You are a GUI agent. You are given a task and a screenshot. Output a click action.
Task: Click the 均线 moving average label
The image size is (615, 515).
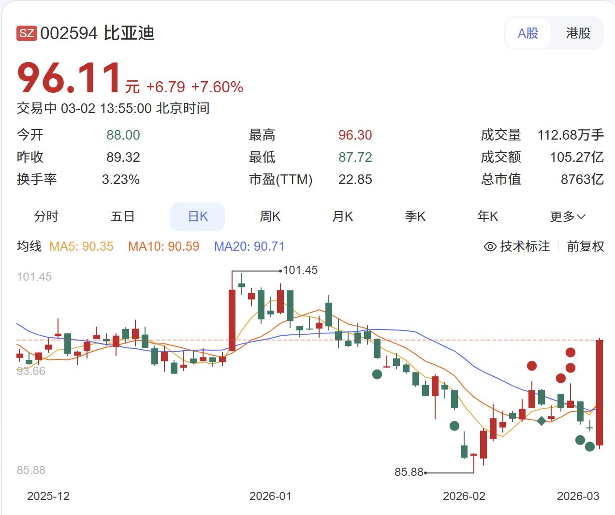[x=29, y=246]
